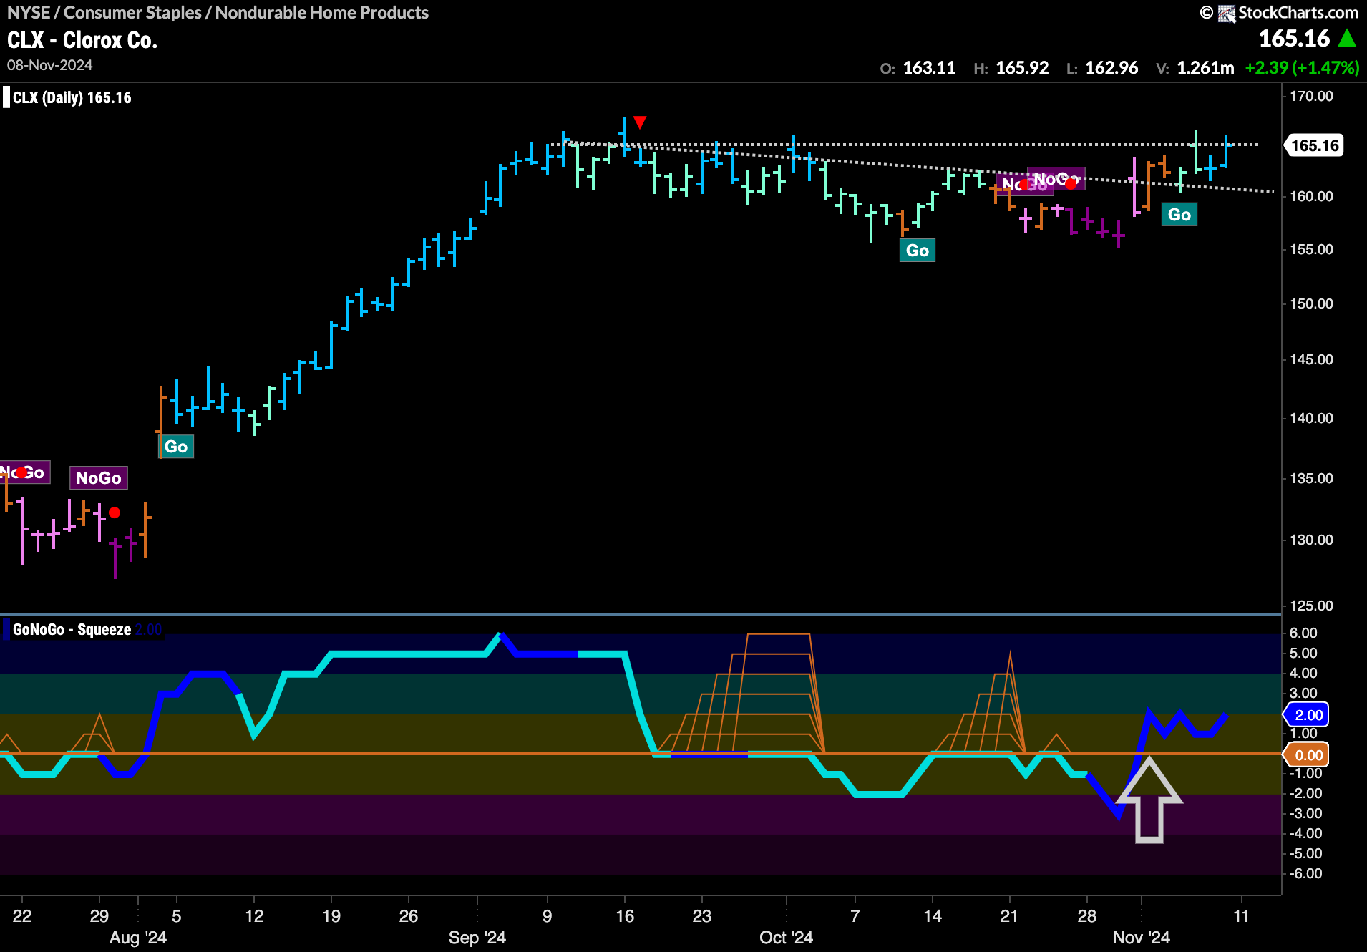
Task: Click the 125.00 price axis label
Action: click(x=1311, y=606)
